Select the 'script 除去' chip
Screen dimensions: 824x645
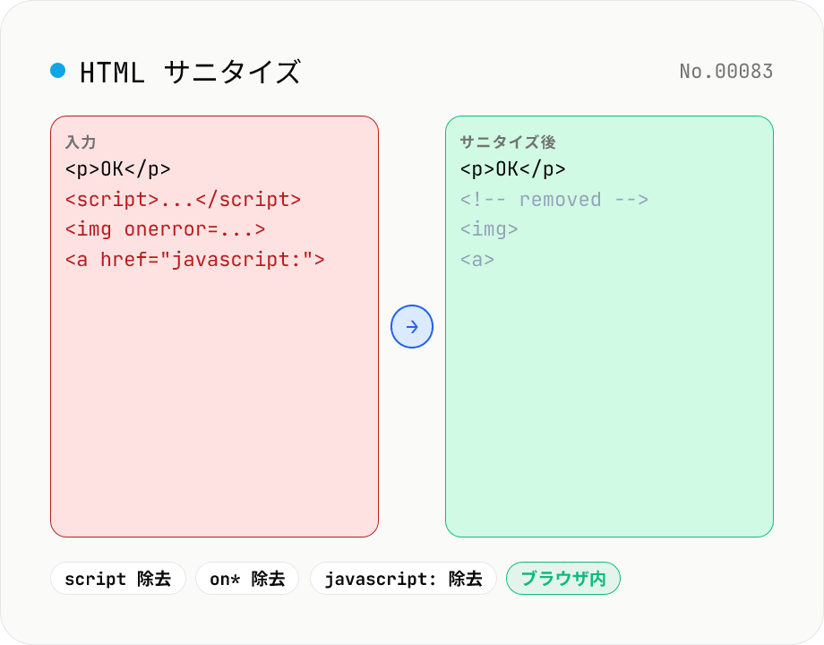point(118,578)
